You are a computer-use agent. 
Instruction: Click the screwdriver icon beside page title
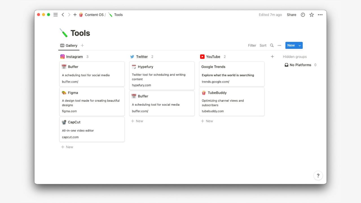tap(64, 33)
